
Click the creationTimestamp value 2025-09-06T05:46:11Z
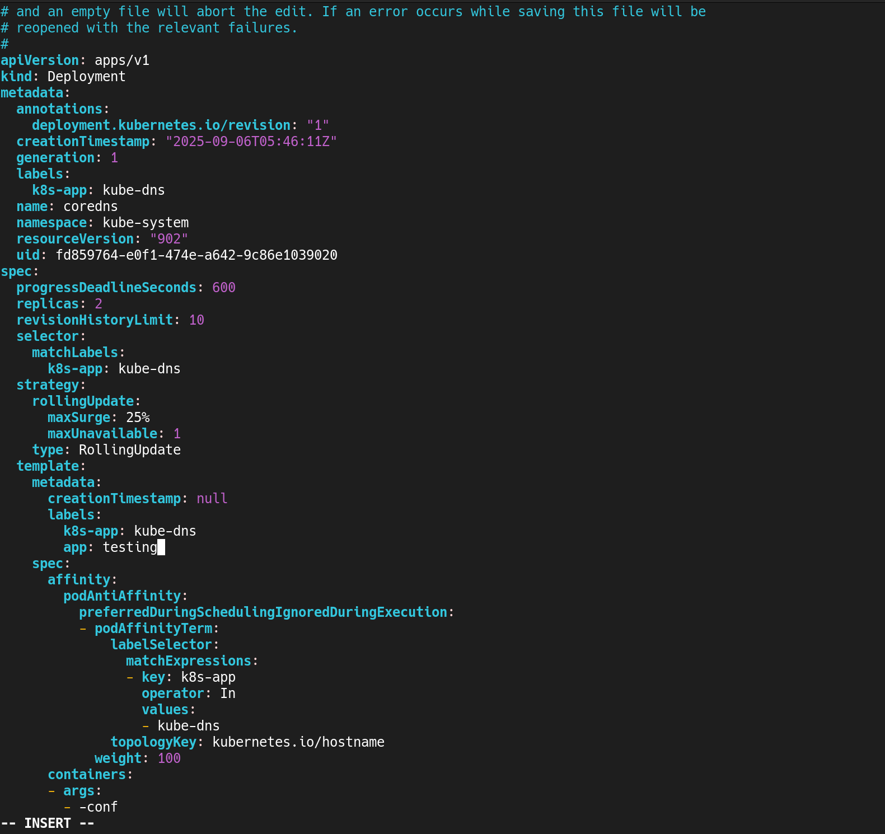tap(251, 142)
